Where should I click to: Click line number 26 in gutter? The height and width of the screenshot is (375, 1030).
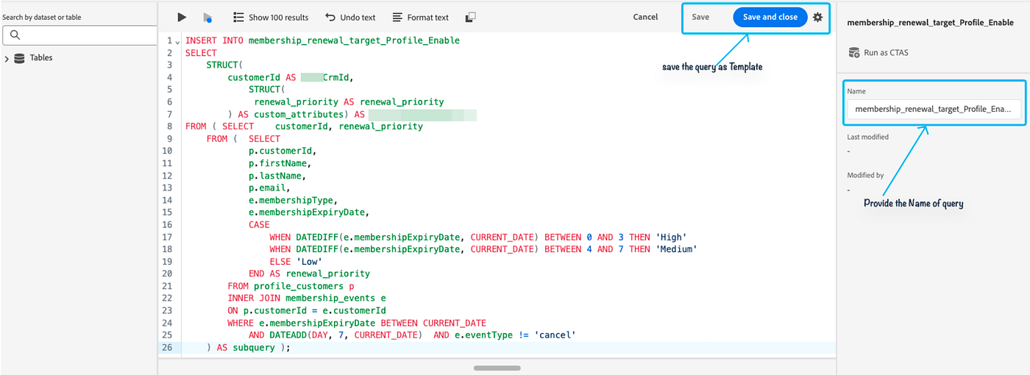[167, 347]
